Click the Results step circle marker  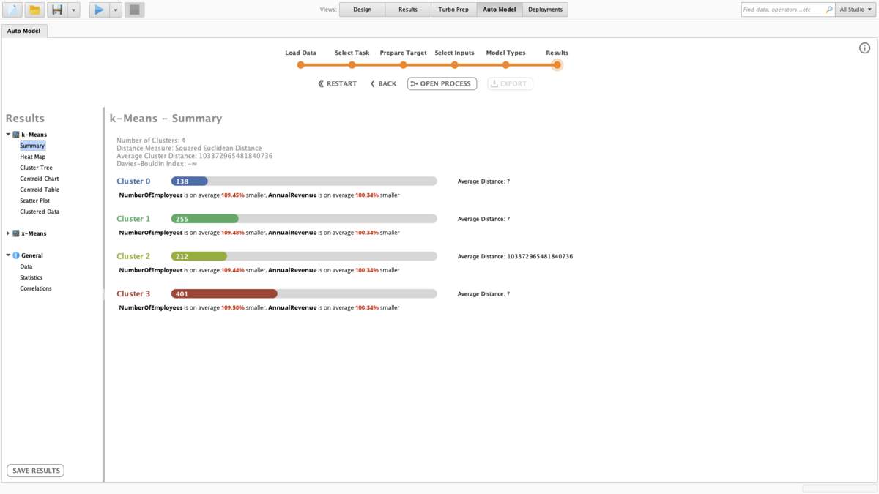(x=557, y=65)
